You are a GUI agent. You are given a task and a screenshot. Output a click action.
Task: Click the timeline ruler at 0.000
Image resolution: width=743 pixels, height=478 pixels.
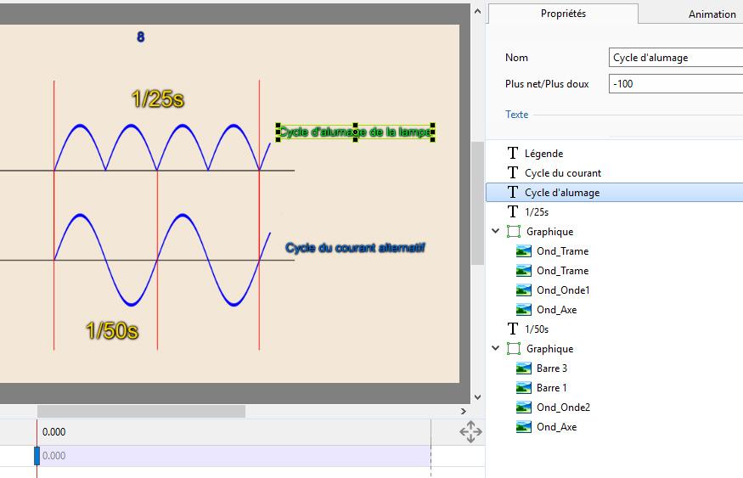[x=53, y=431]
